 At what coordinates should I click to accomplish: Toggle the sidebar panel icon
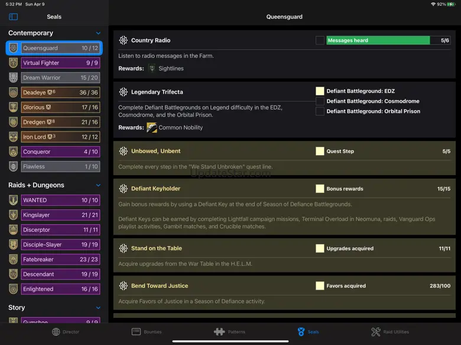13,17
